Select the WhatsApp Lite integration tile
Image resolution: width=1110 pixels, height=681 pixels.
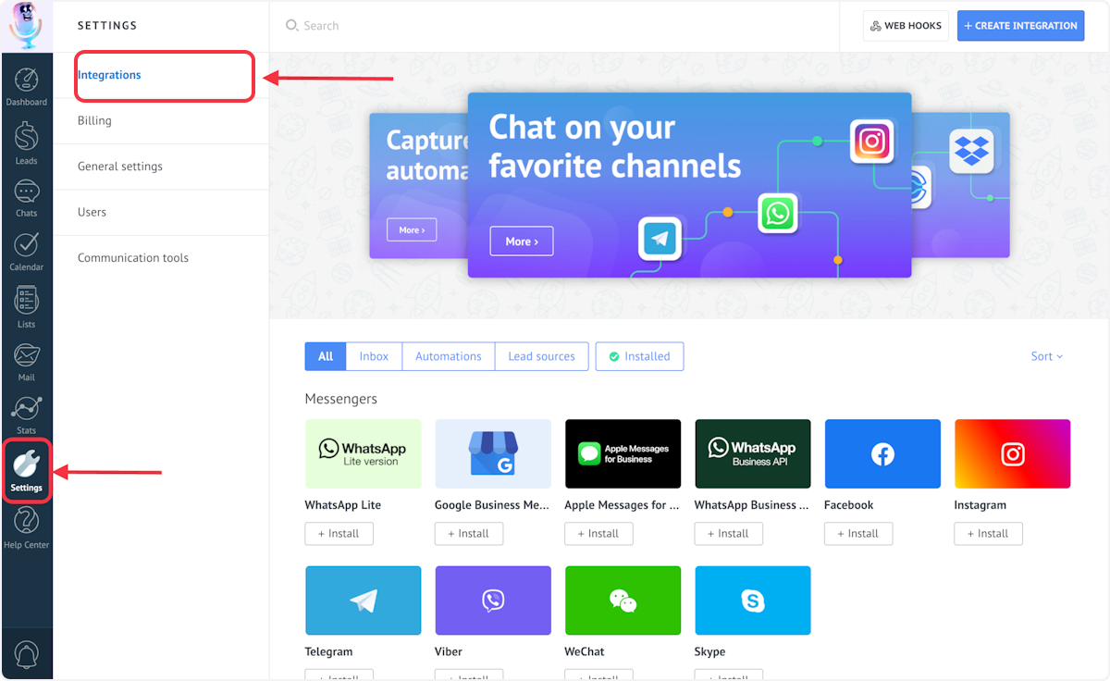(x=363, y=453)
